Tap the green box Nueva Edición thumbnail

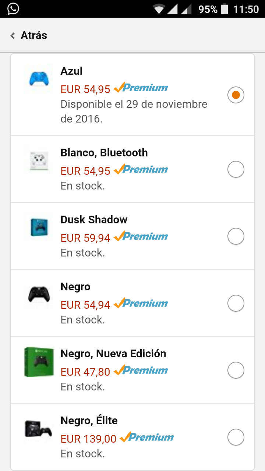39,362
